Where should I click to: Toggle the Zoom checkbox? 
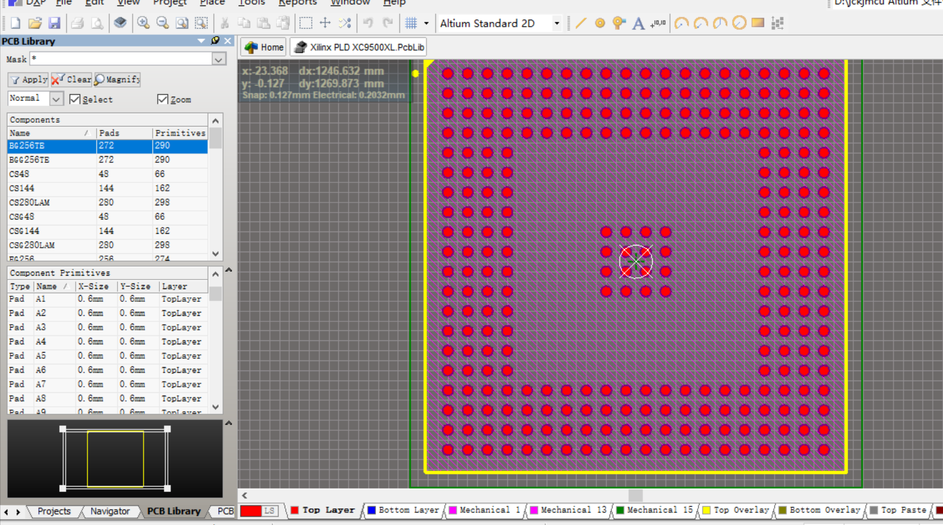tap(162, 99)
